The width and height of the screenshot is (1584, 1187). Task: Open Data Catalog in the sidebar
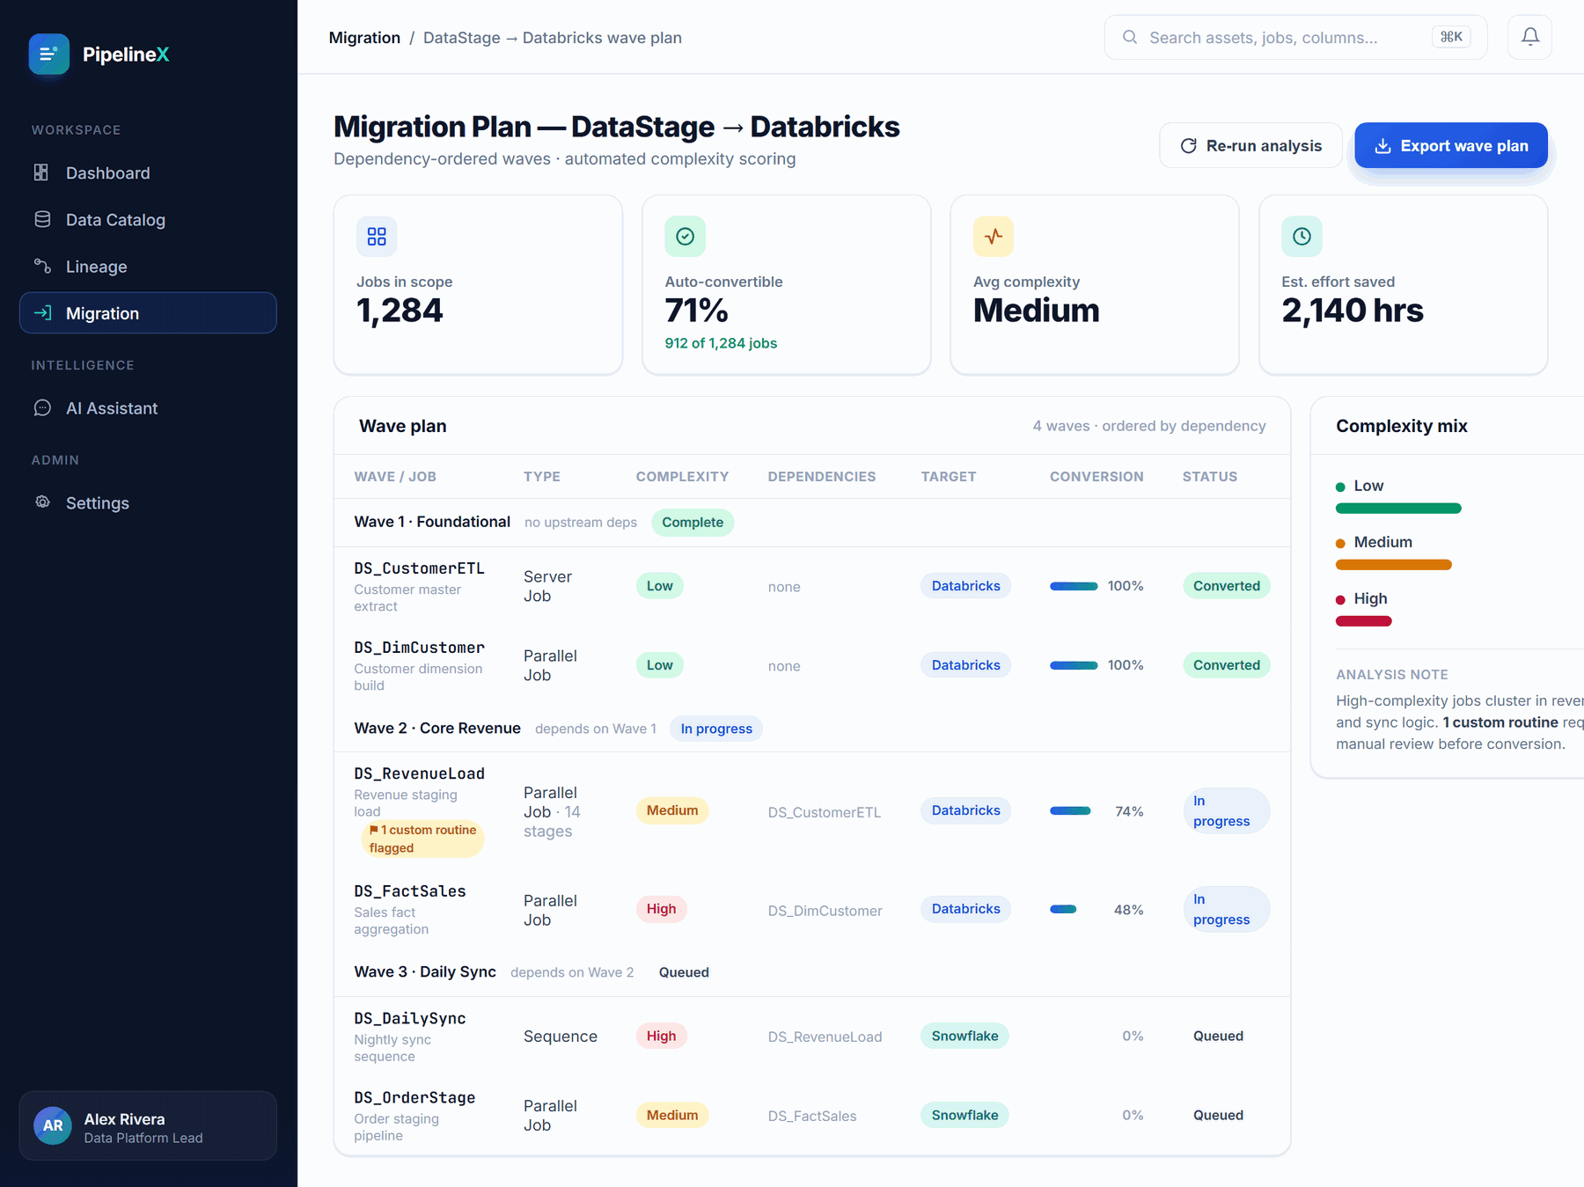coord(148,219)
